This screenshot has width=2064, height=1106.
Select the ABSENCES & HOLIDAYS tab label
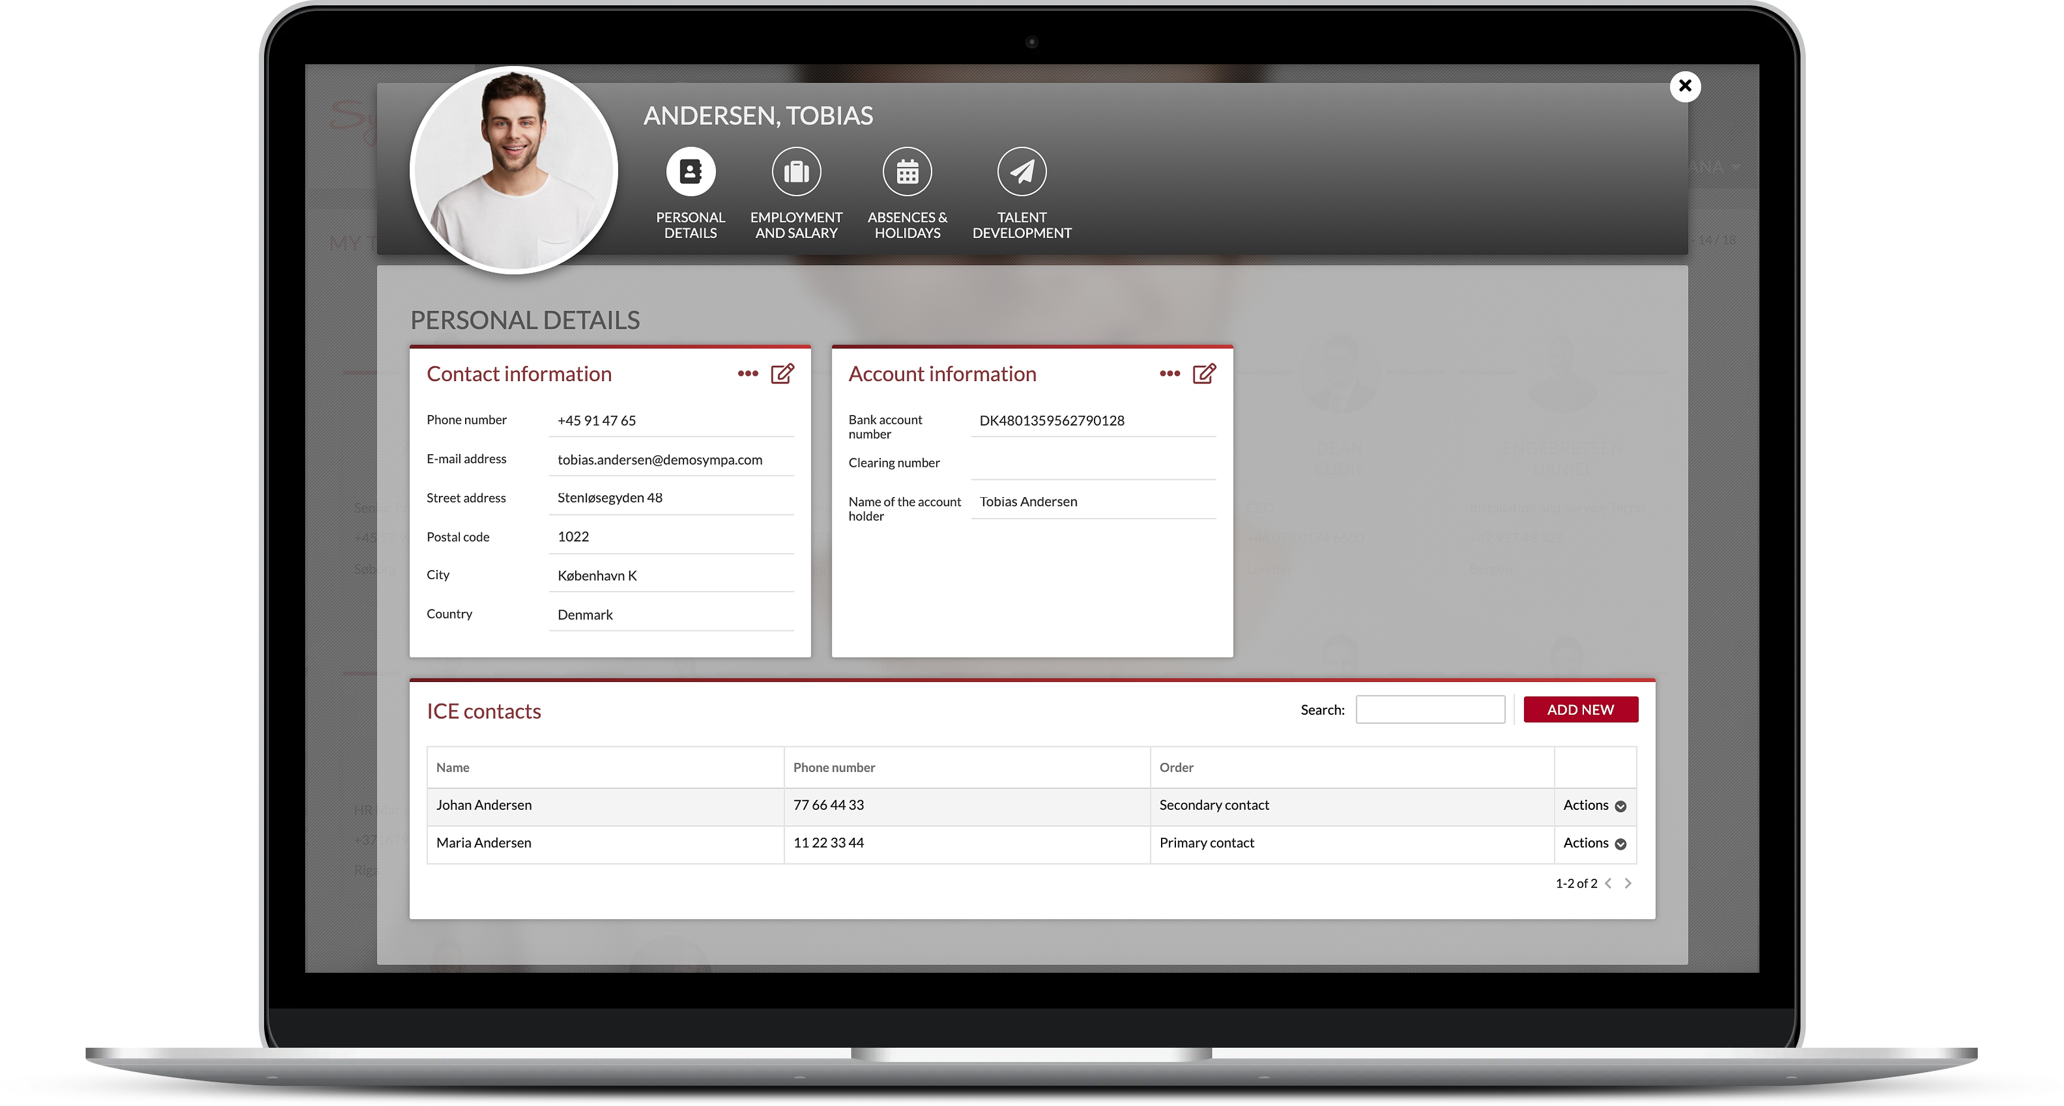(907, 225)
